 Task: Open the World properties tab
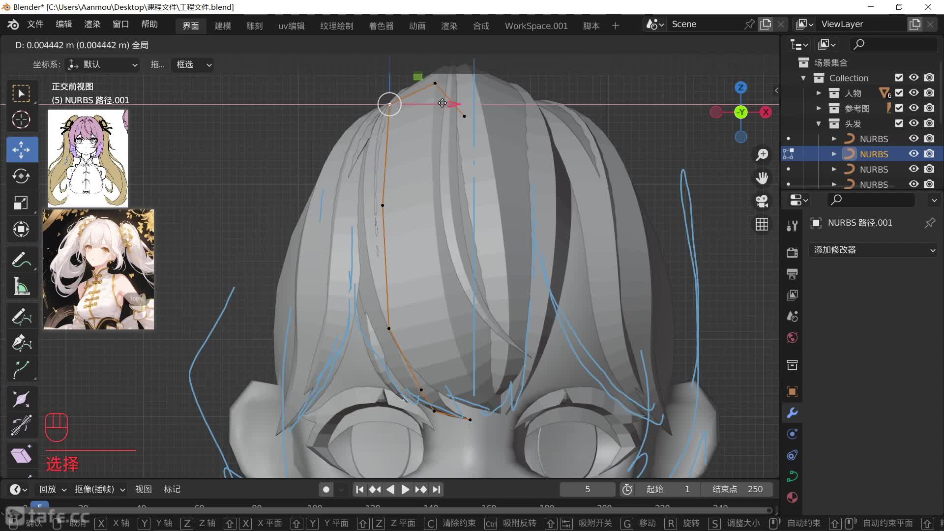click(792, 337)
